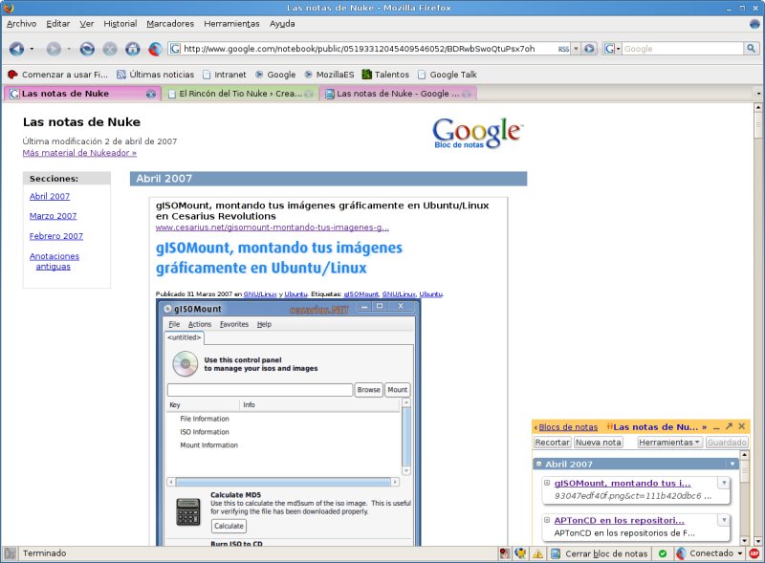Open the Herramientas dropdown in notebook panel

click(x=669, y=443)
